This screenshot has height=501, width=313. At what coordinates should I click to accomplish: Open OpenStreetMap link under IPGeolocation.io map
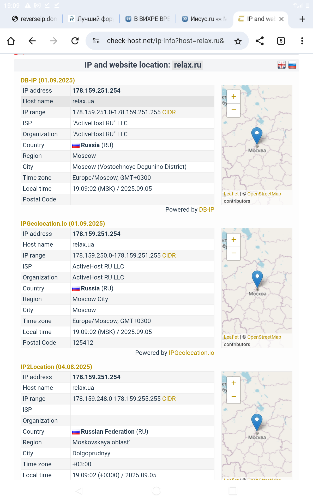[x=264, y=337]
